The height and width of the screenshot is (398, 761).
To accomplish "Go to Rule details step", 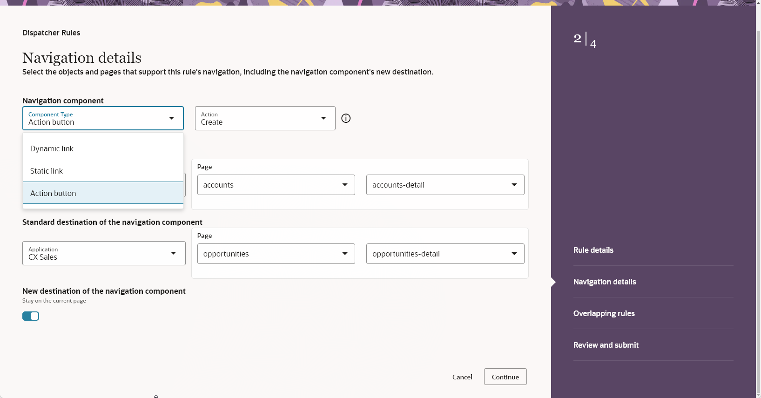I will coord(593,250).
